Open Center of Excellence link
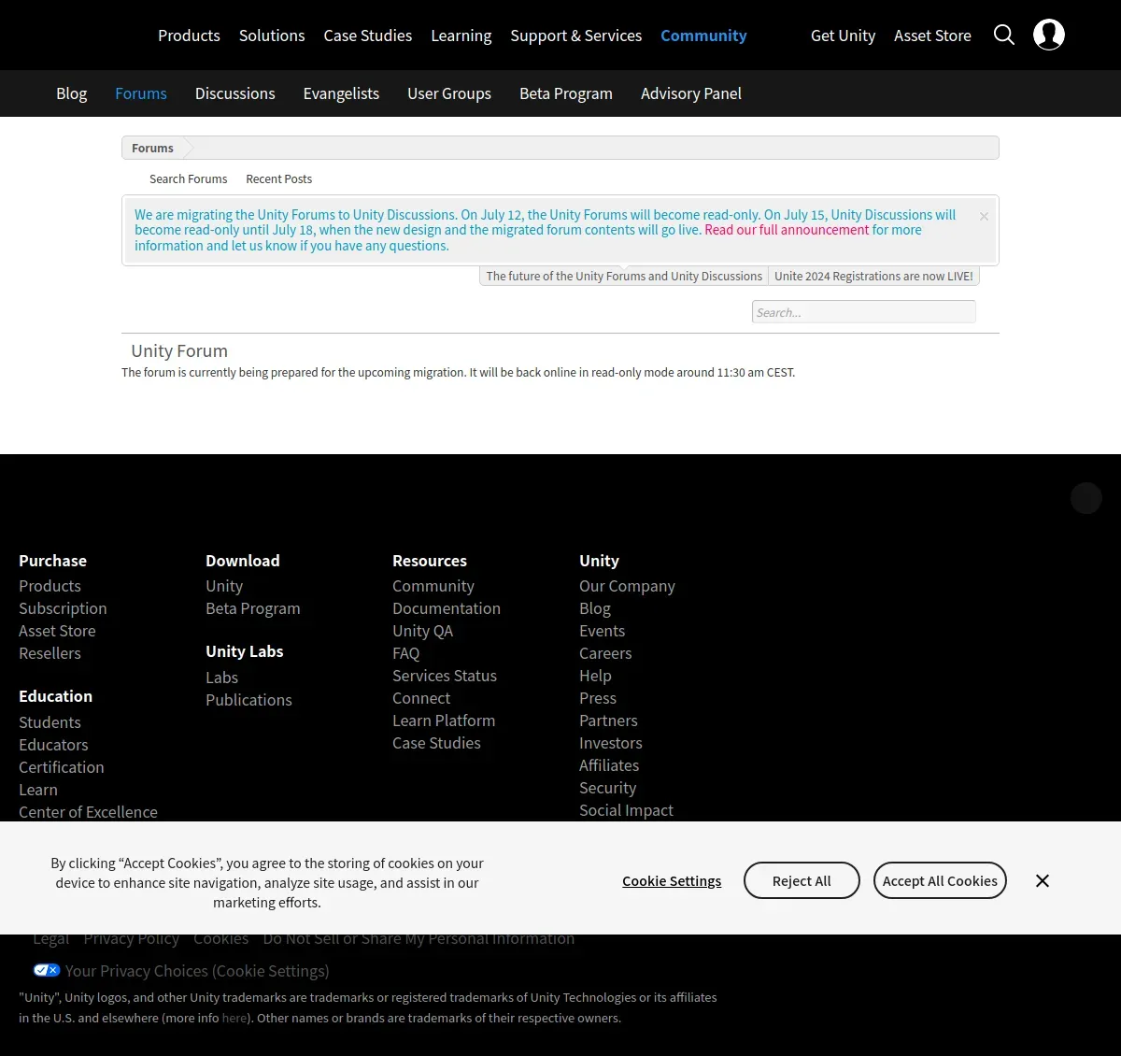 (88, 812)
